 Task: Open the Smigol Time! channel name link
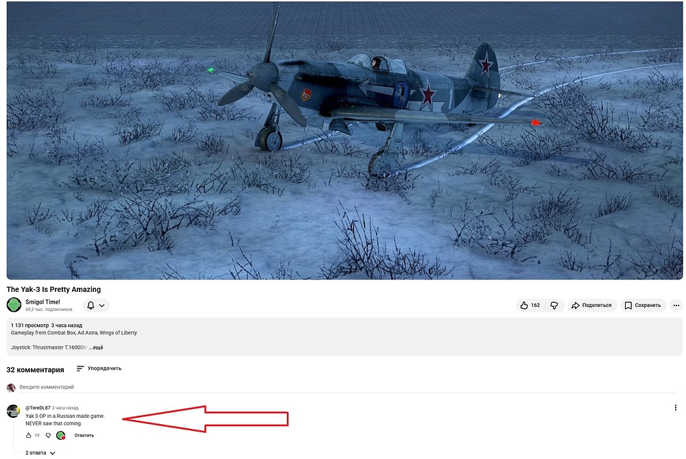(43, 302)
